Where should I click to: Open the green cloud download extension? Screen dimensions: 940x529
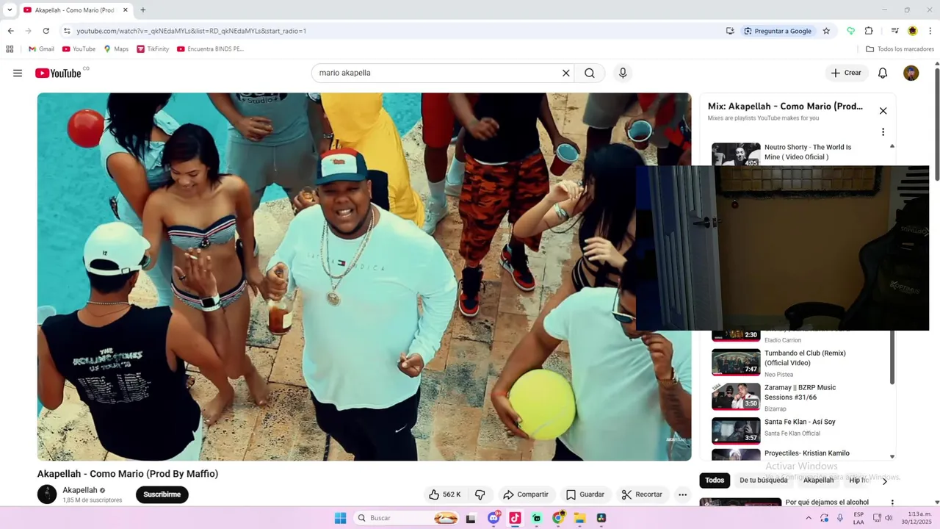tap(850, 31)
